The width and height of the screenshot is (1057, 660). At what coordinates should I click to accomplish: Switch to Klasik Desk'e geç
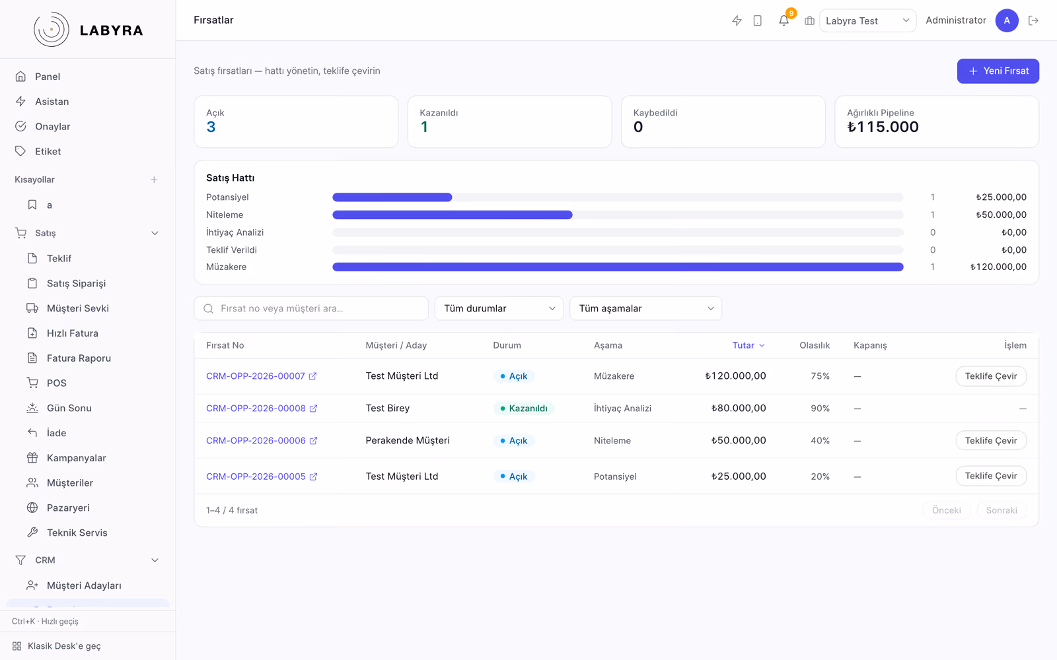click(64, 646)
